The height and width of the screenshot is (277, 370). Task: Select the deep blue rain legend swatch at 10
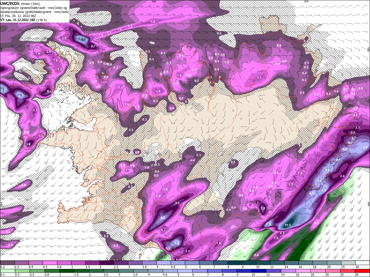click(259, 271)
